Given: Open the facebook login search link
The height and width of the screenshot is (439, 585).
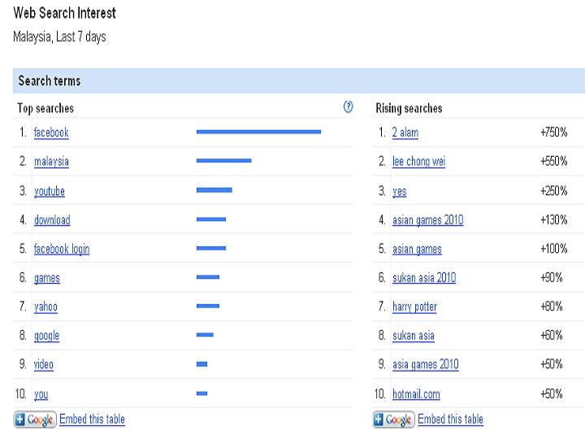Looking at the screenshot, I should [62, 249].
